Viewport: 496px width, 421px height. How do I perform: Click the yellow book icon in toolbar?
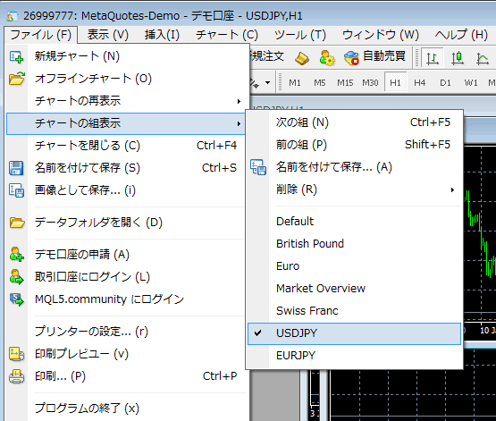pos(302,58)
